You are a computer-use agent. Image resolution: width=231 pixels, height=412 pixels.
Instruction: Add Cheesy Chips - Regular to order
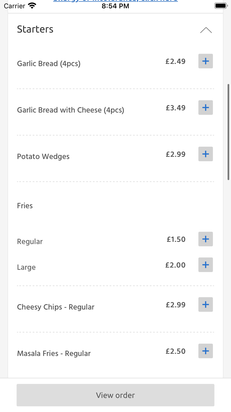205,304
